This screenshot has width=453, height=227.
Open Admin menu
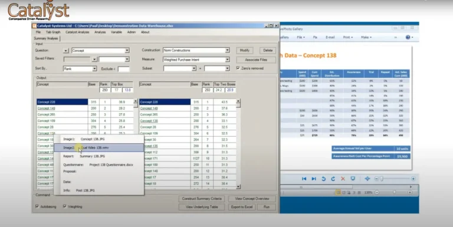point(132,32)
